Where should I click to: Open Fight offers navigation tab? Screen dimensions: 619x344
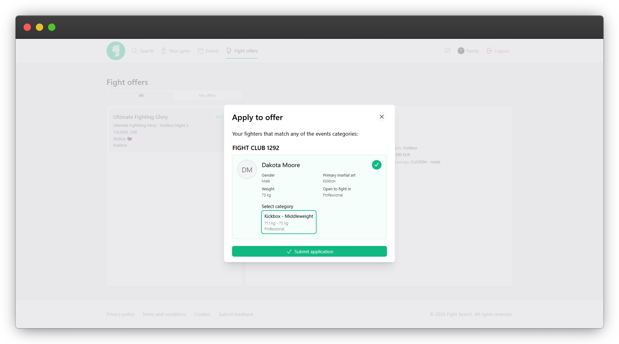(x=242, y=51)
